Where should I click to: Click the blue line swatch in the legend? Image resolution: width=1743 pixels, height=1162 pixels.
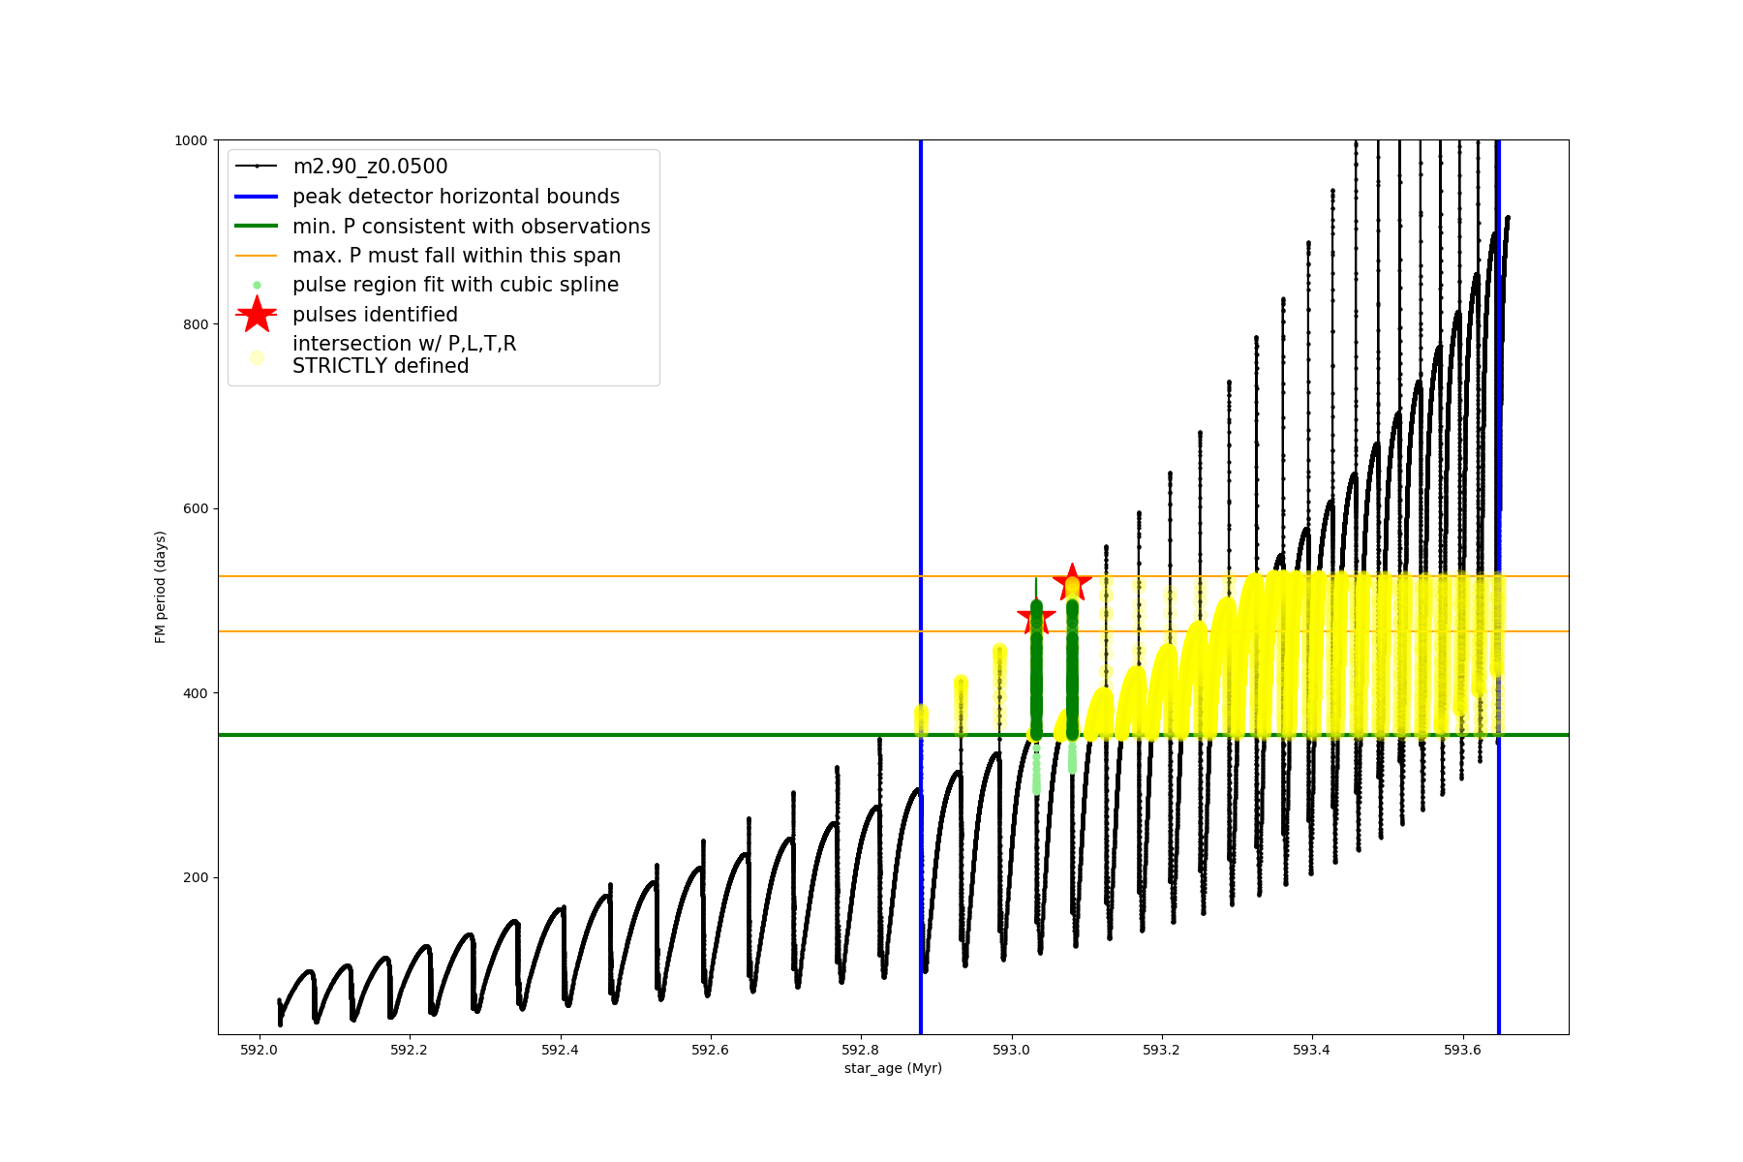tap(257, 197)
